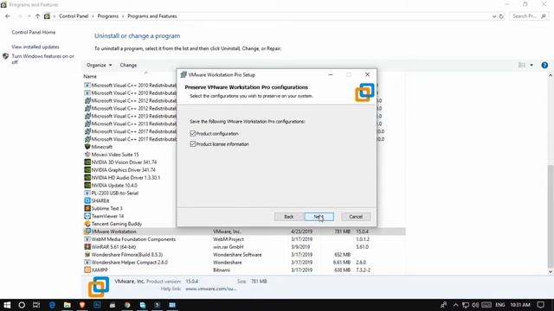The image size is (554, 311).
Task: Refresh the Programs and Features window
Action: click(x=501, y=16)
